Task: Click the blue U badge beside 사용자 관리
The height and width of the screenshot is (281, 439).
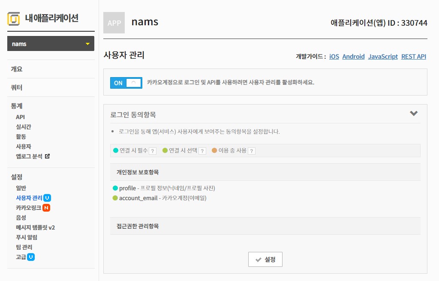Action: point(47,198)
